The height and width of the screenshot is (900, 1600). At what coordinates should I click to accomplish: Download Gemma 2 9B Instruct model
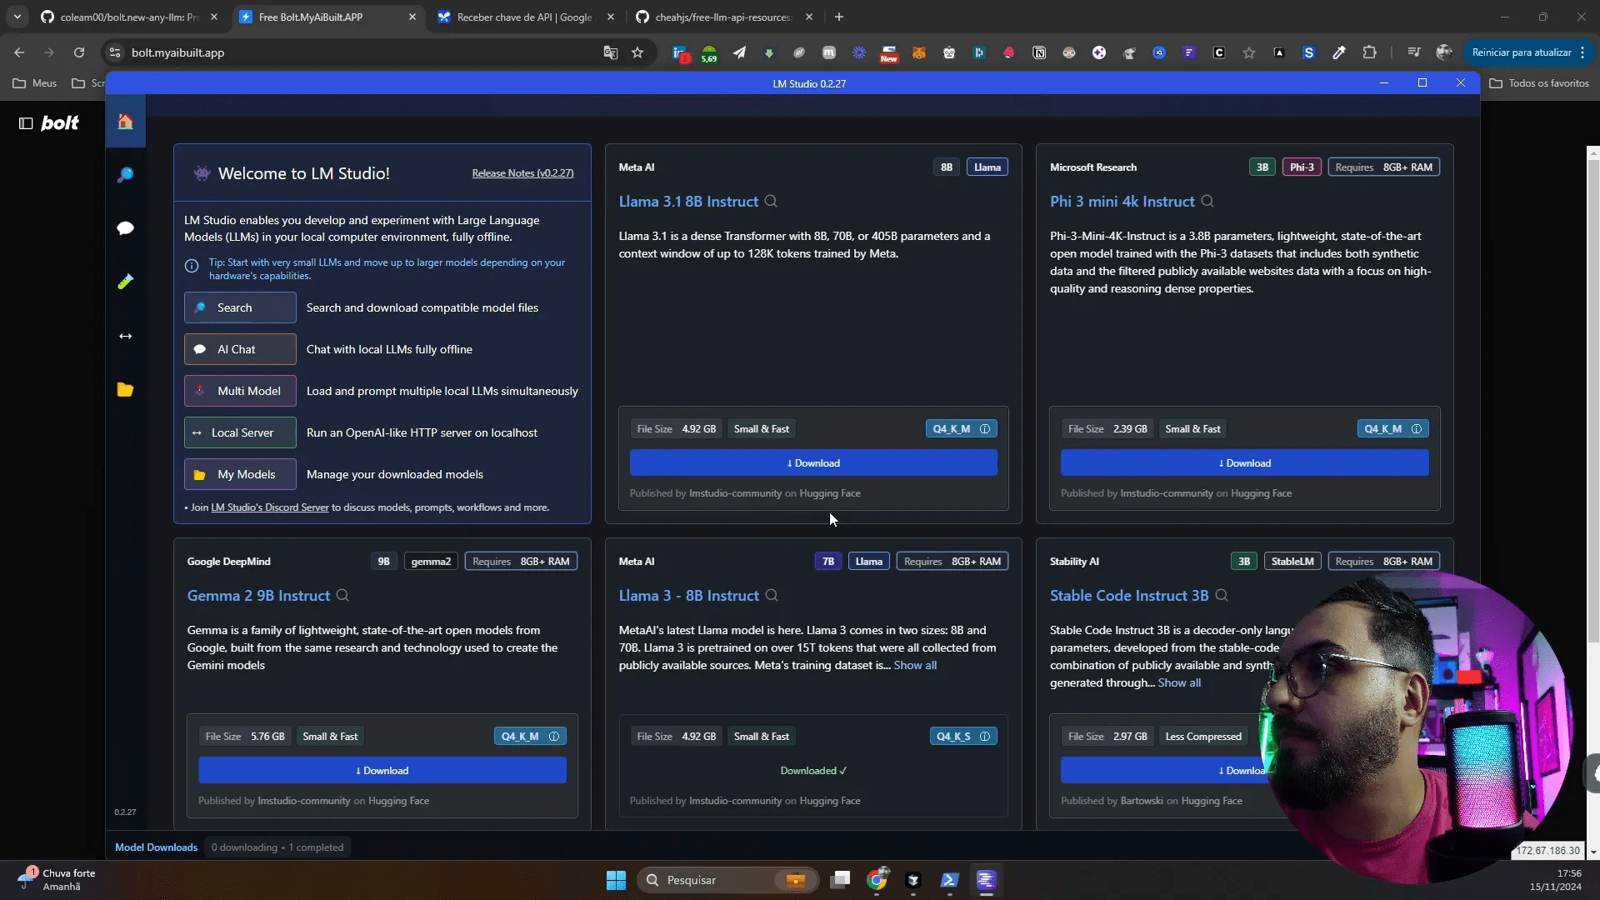coord(382,771)
